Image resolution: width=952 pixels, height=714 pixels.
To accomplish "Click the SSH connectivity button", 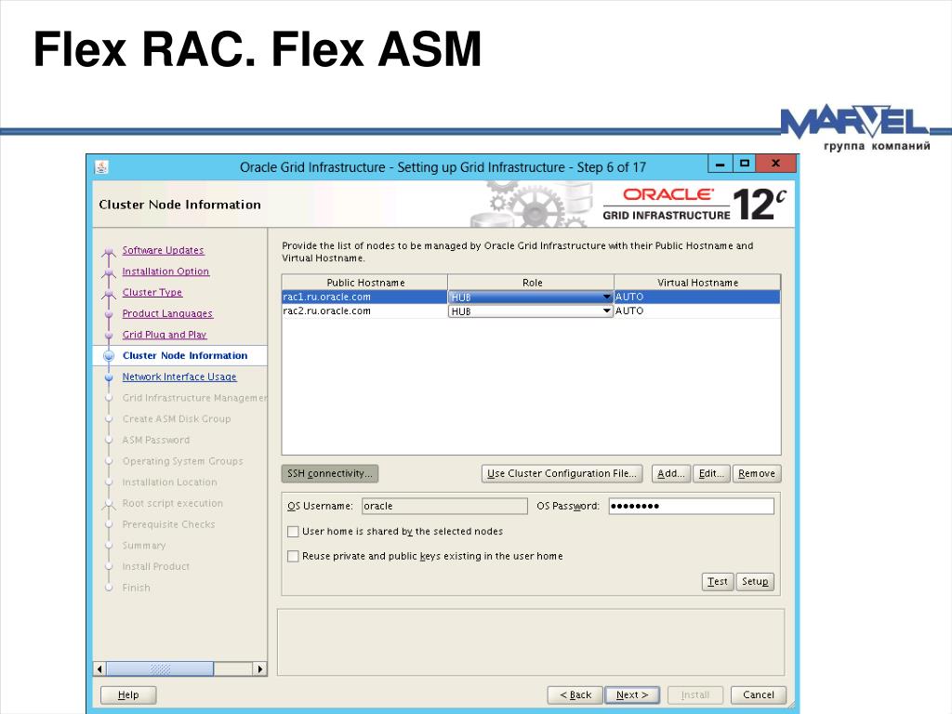I will (330, 473).
